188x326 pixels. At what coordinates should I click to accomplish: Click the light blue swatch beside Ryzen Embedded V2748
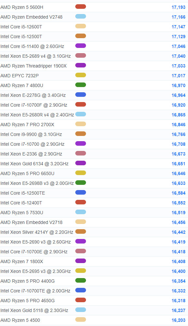coord(80,16)
